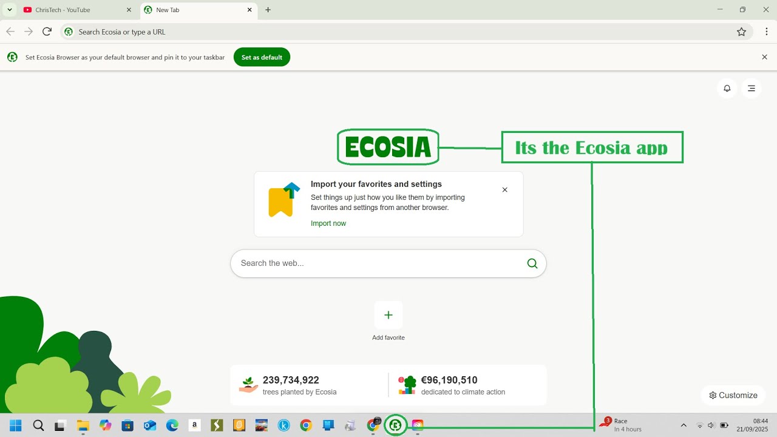Click the plus tile to add a favorite

click(x=388, y=315)
